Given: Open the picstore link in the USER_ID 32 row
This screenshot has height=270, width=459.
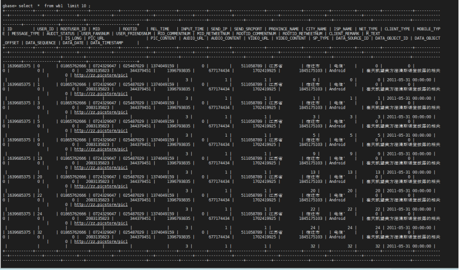Looking at the screenshot, I should (101, 242).
